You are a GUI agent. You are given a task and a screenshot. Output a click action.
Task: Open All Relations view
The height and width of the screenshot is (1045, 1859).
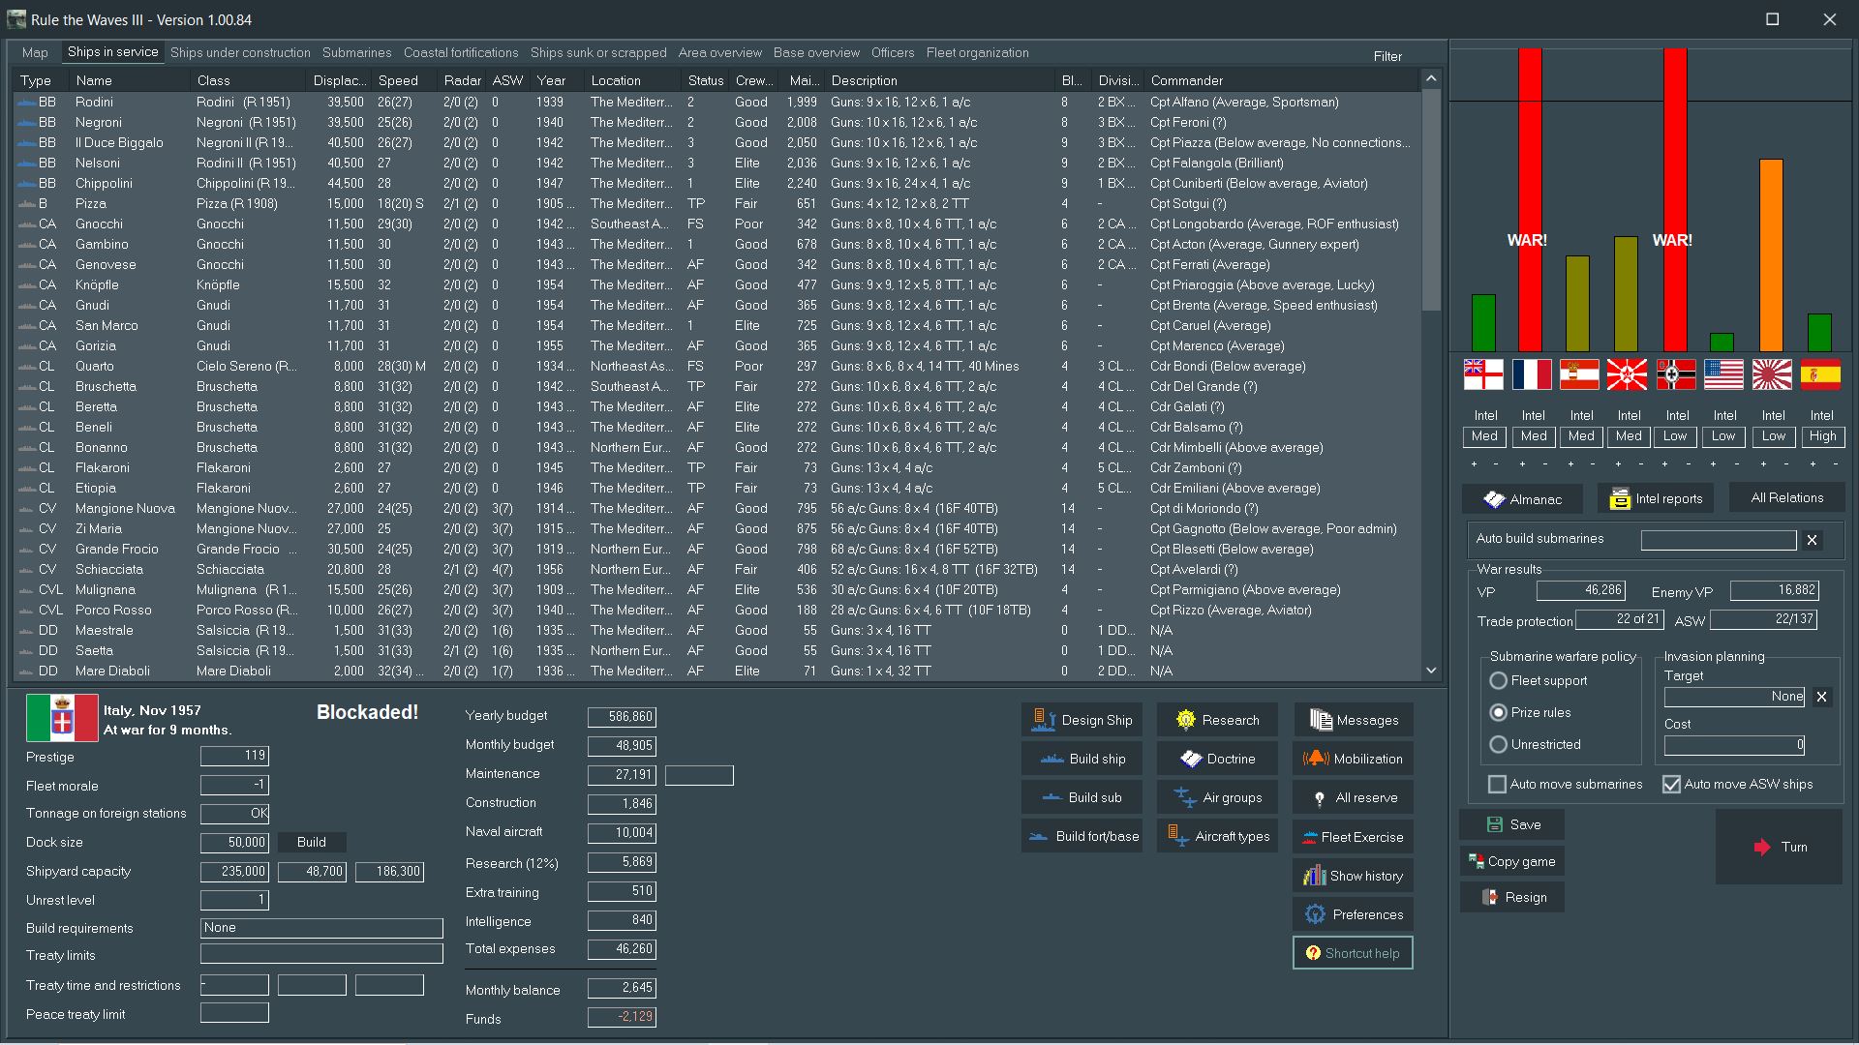[1786, 497]
